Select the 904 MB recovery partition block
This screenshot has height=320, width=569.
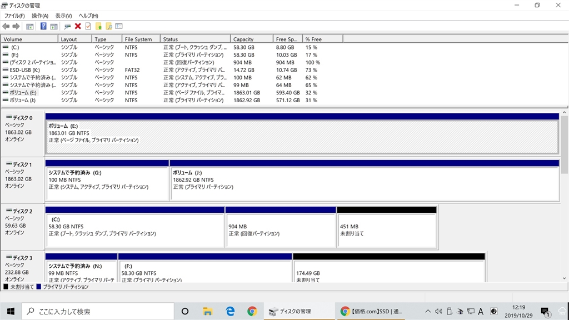(281, 231)
